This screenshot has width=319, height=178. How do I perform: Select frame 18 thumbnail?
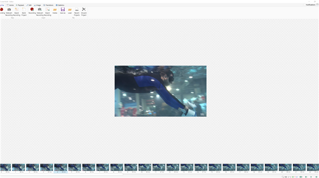pyautogui.click(x=257, y=168)
